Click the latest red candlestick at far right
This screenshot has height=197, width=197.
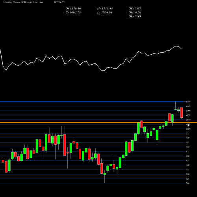point(182,113)
